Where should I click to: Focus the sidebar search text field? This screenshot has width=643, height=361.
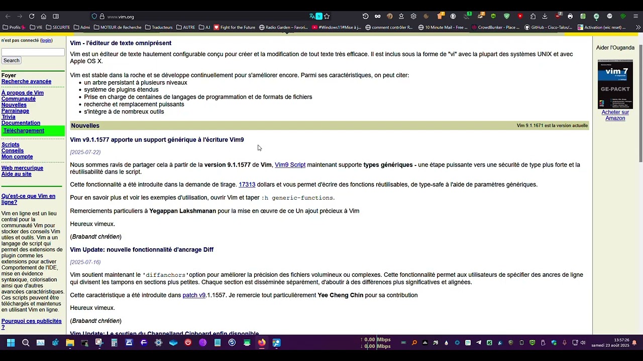[x=33, y=52]
